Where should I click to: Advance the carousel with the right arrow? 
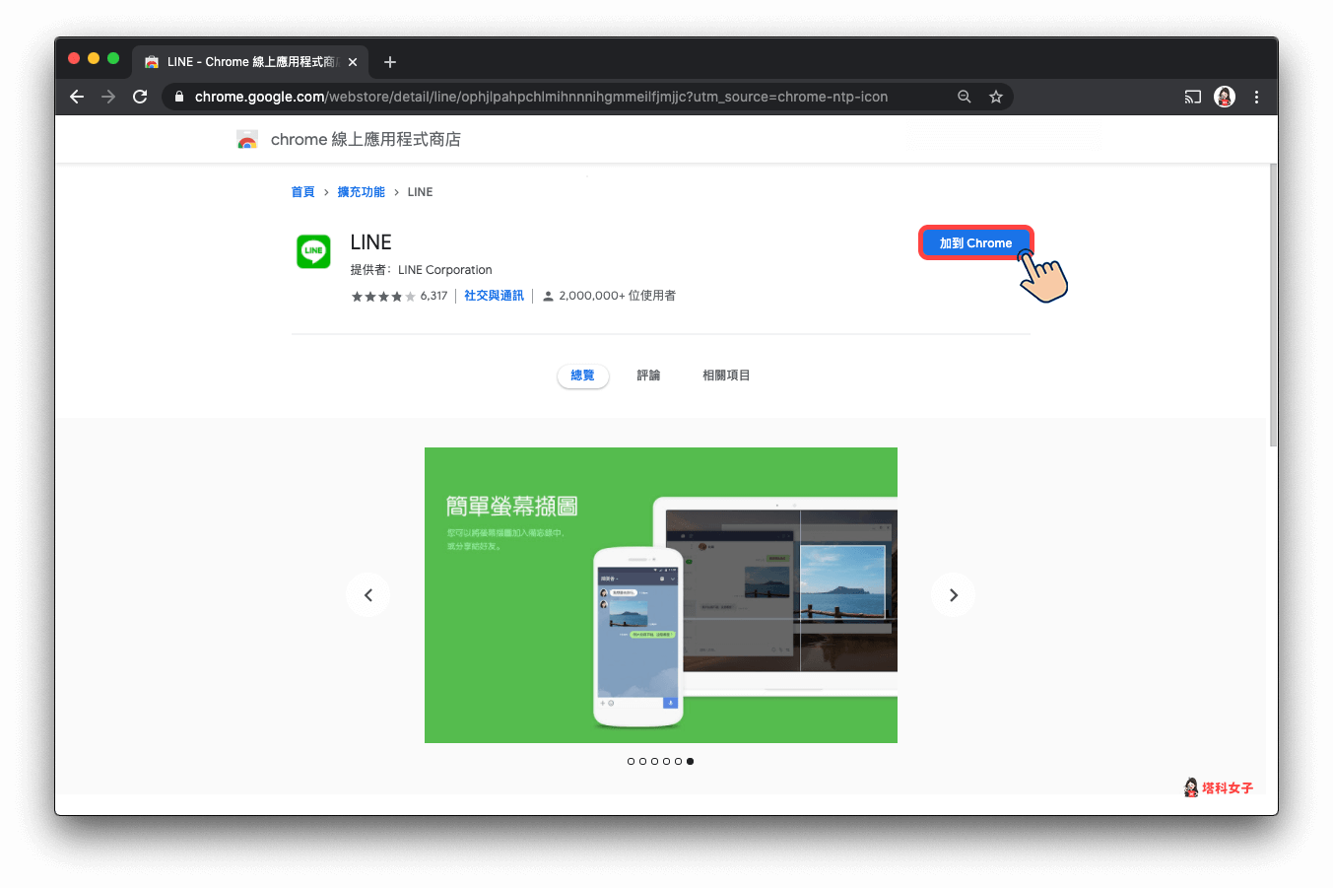pos(953,594)
